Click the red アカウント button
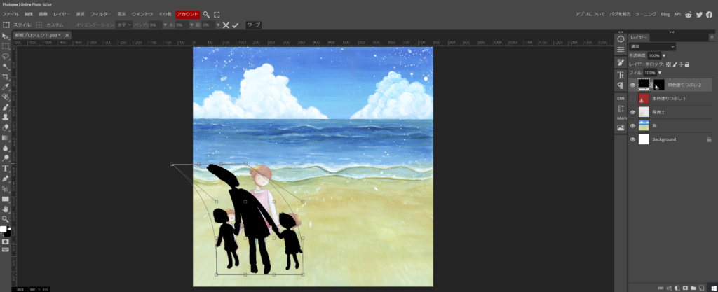The width and height of the screenshot is (718, 292). 187,14
